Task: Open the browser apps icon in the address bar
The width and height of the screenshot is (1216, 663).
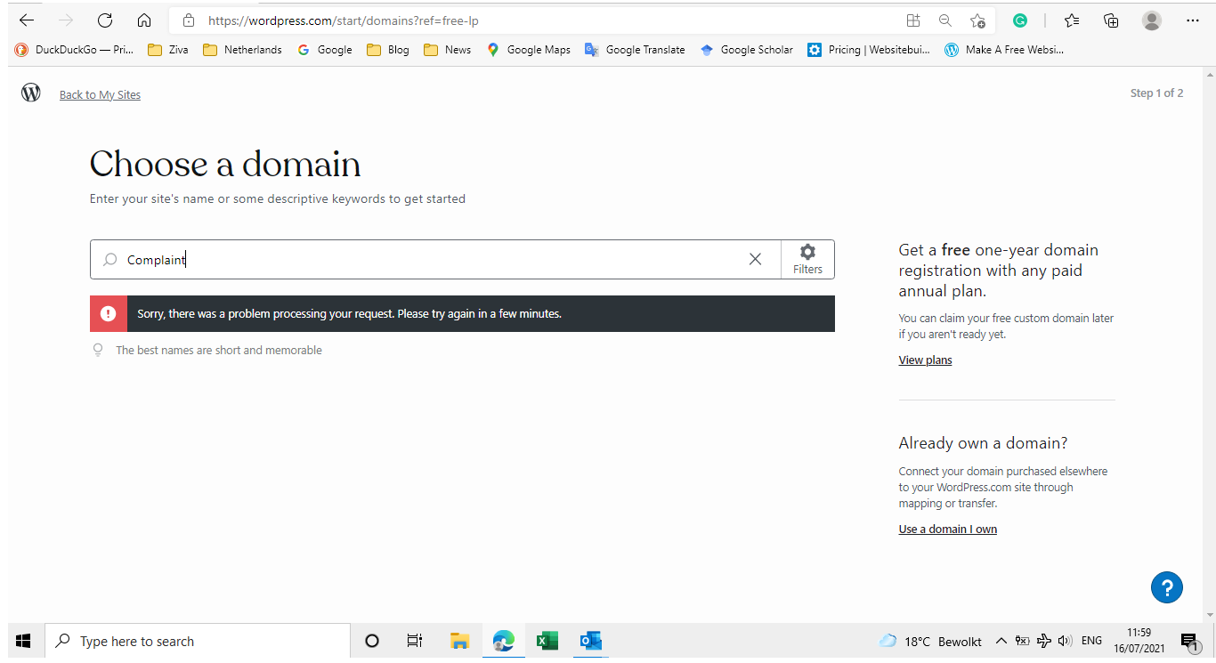Action: (912, 20)
